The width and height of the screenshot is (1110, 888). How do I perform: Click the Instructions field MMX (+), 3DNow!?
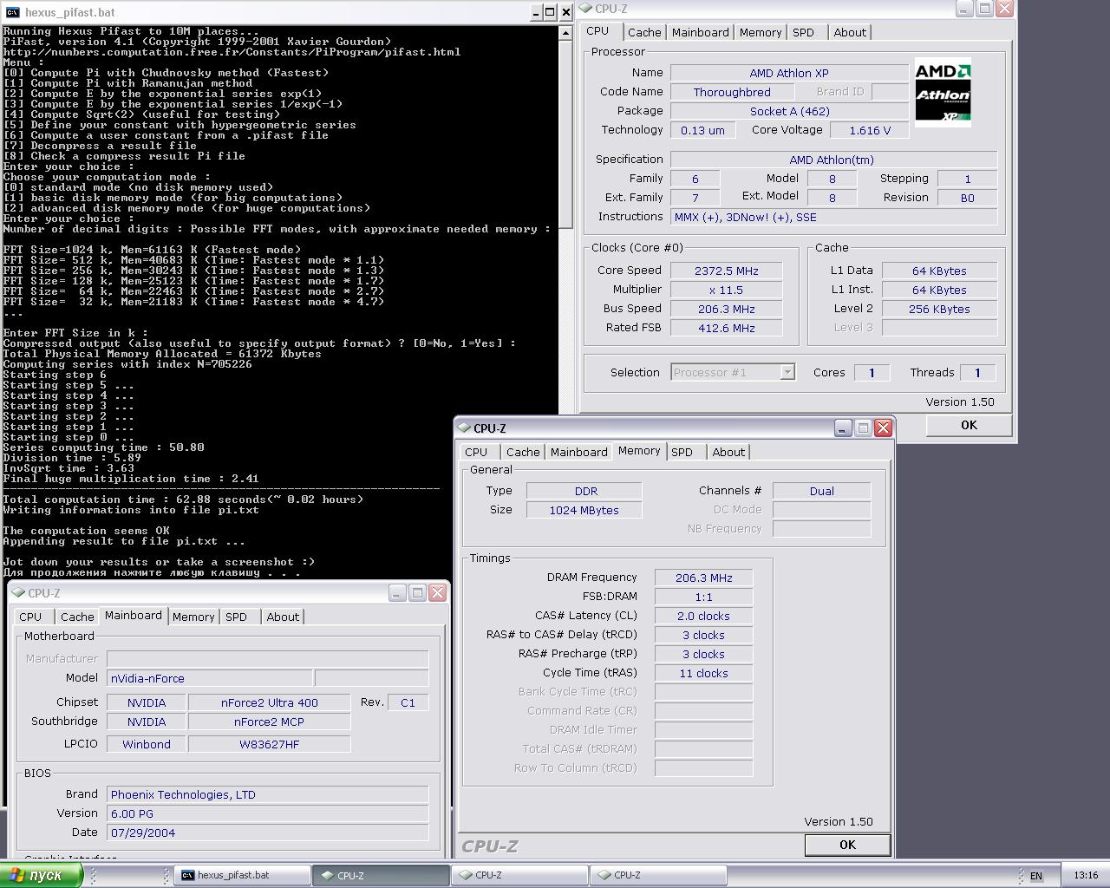(833, 217)
